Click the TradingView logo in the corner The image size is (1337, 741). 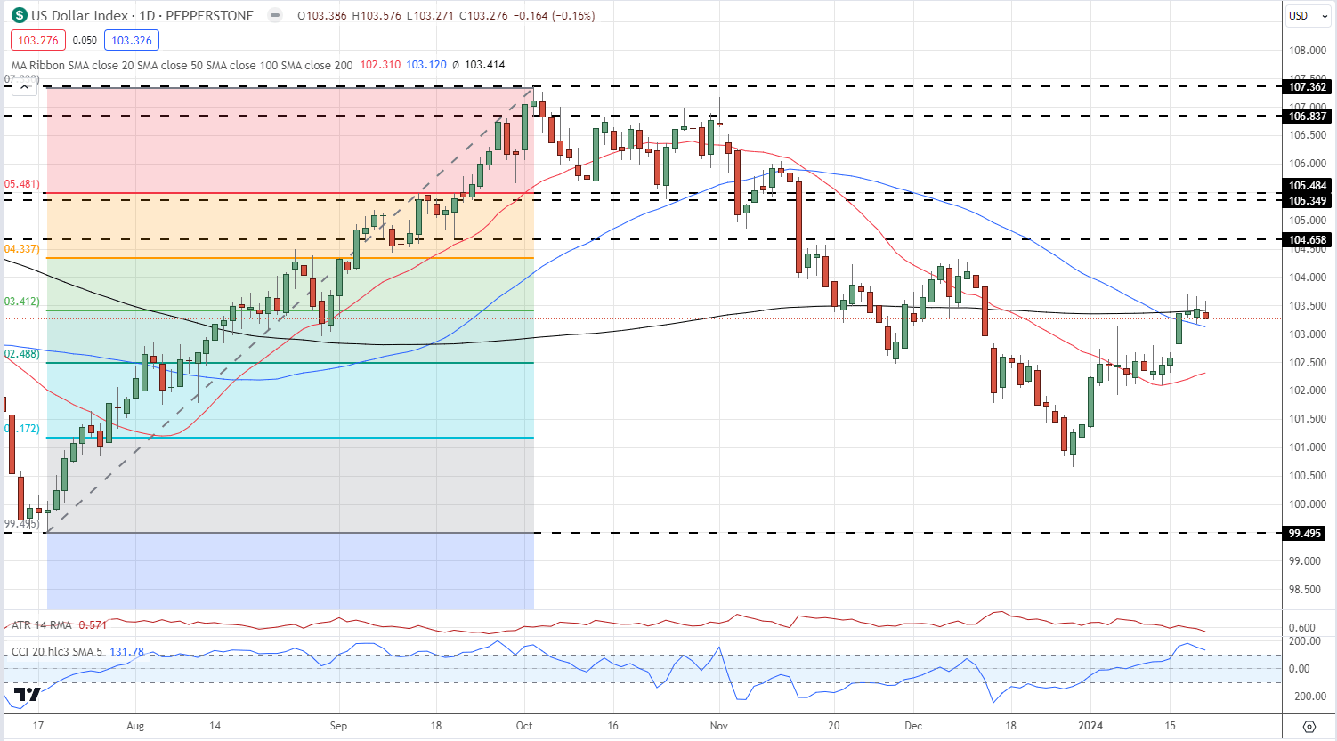(x=28, y=695)
